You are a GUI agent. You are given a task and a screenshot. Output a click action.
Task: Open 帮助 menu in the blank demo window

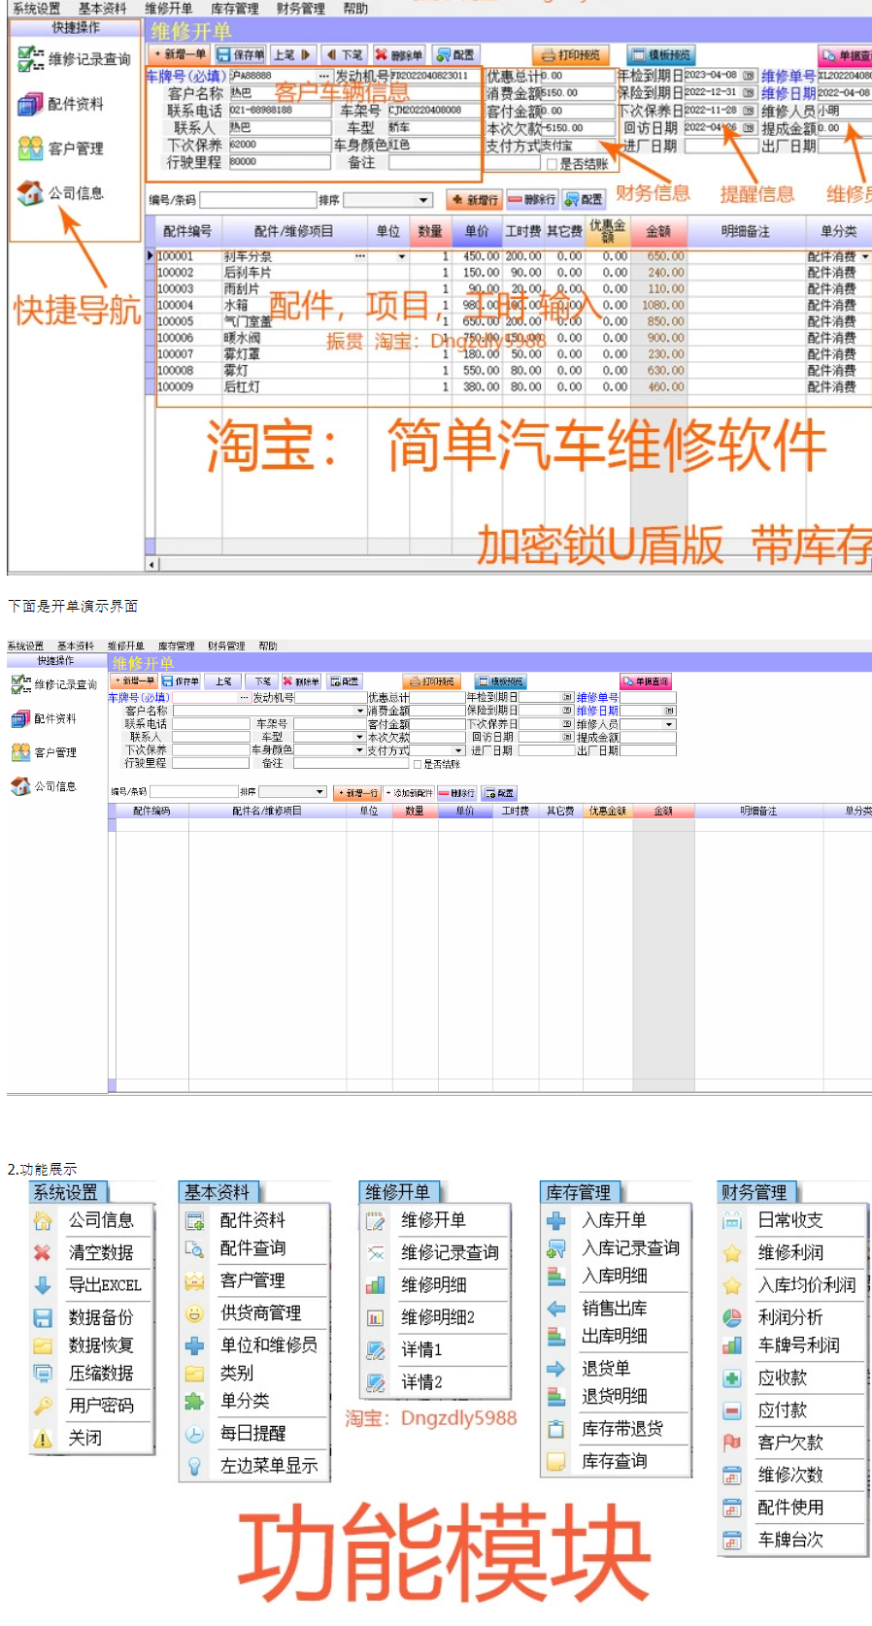(x=268, y=646)
